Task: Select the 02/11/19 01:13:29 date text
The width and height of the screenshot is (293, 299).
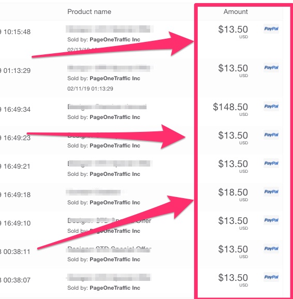Action: pyautogui.click(x=90, y=88)
